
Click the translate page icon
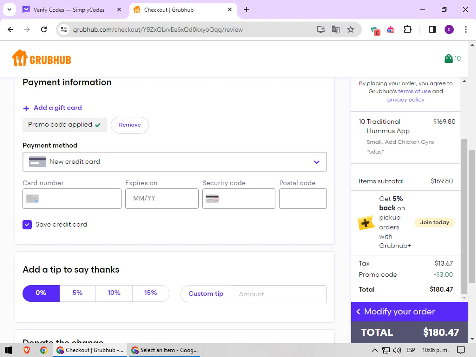pos(336,30)
